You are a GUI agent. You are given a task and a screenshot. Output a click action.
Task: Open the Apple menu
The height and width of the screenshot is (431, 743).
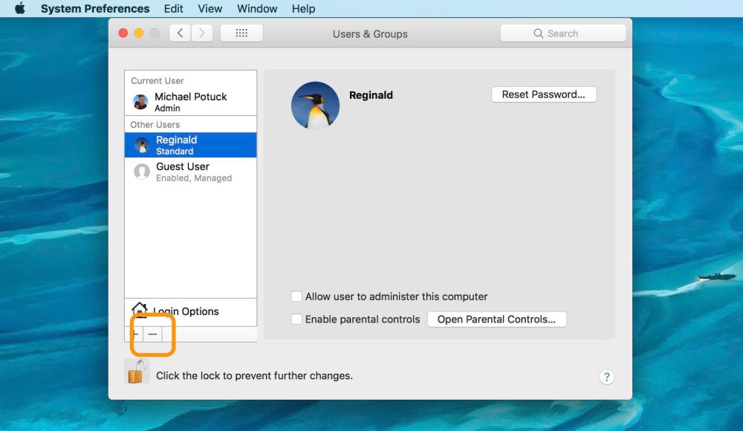pyautogui.click(x=19, y=8)
